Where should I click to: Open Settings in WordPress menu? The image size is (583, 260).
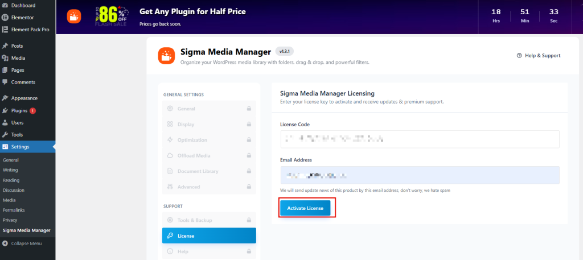(x=27, y=147)
